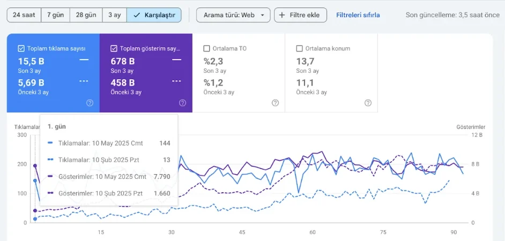Click the Filtre ekle button

point(300,15)
